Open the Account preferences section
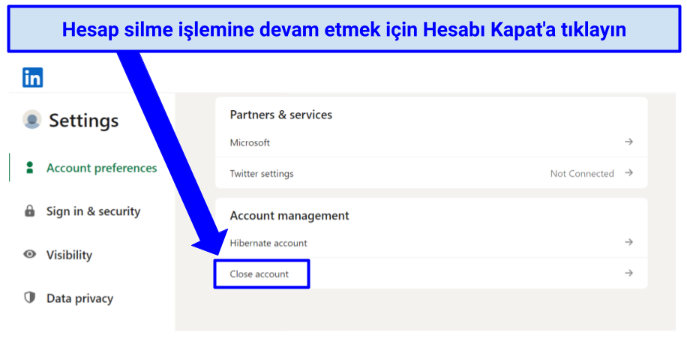This screenshot has width=687, height=338. click(102, 168)
